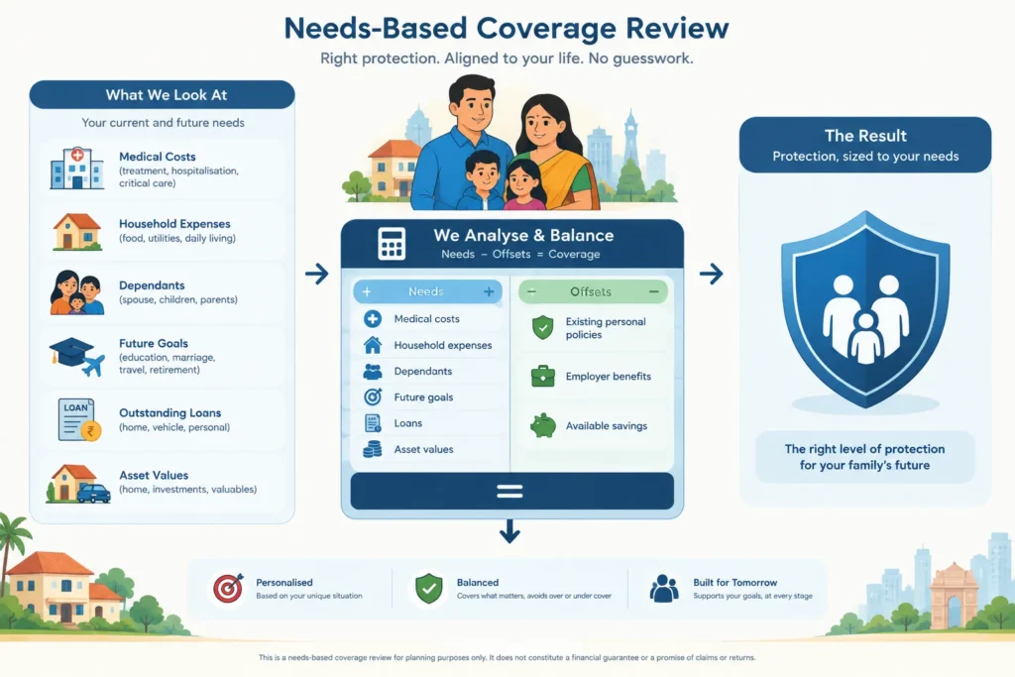Viewport: 1015px width, 677px height.
Task: Click the graduation cap icon beside Future Goals
Action: pos(77,356)
